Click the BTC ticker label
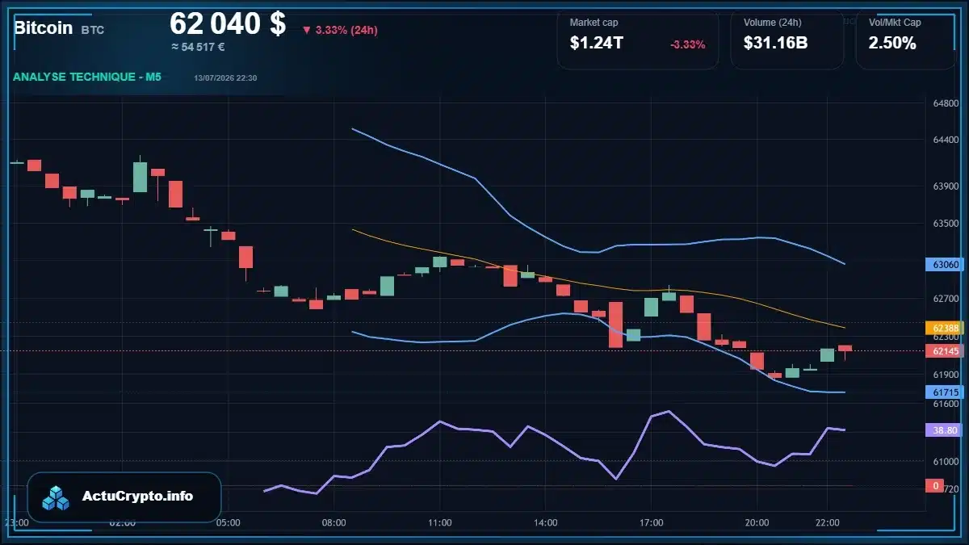The image size is (969, 545). pyautogui.click(x=93, y=31)
